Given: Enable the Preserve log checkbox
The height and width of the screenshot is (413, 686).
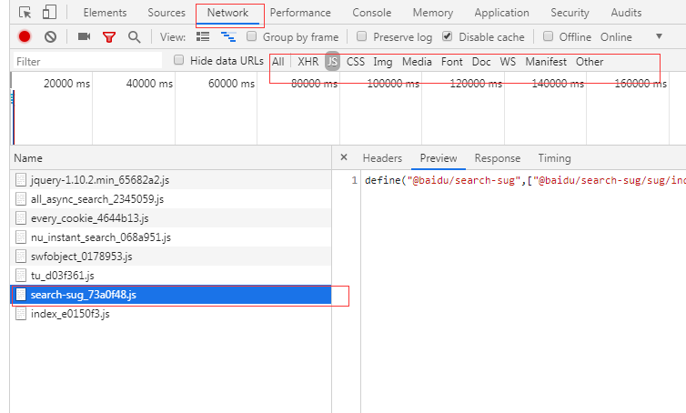Looking at the screenshot, I should pyautogui.click(x=362, y=37).
